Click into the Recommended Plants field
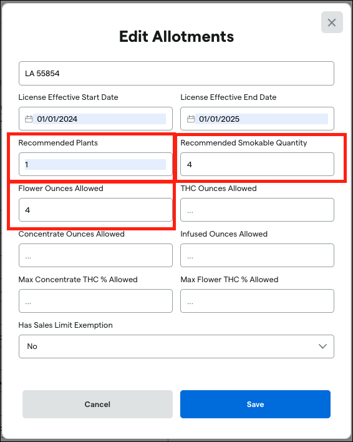Image resolution: width=353 pixels, height=442 pixels. pos(95,164)
